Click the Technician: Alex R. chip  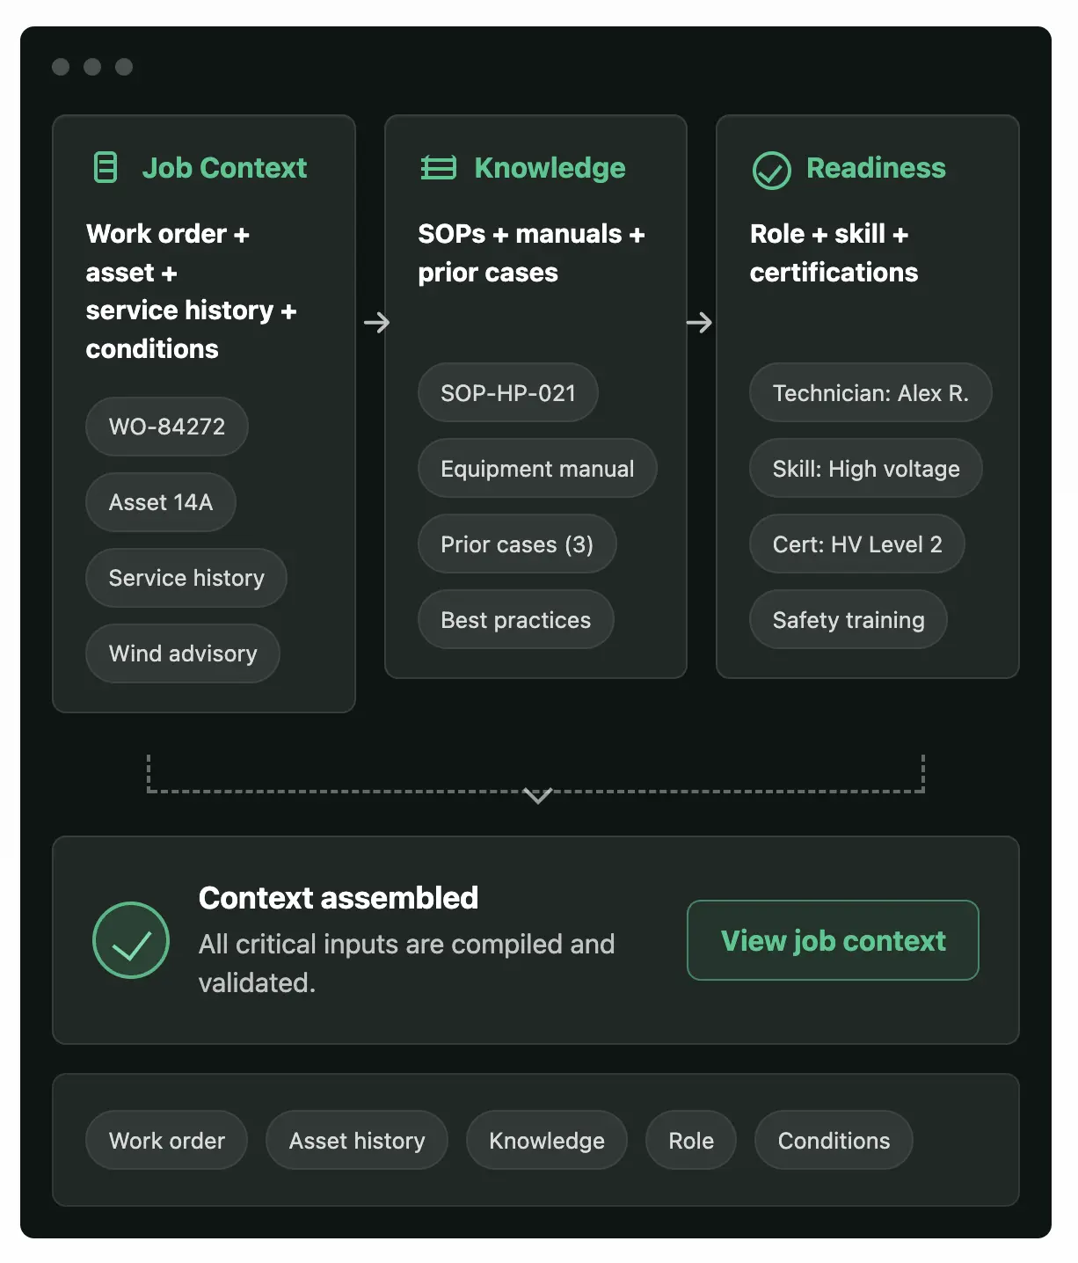[x=870, y=392]
